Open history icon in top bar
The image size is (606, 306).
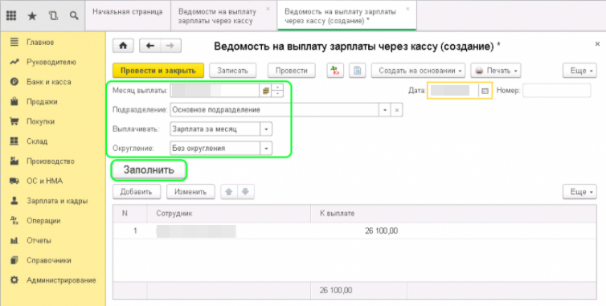53,16
